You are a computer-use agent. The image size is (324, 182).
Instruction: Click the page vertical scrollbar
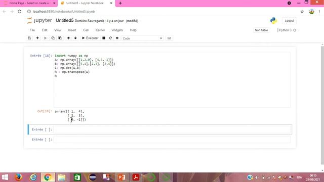pos(322,105)
